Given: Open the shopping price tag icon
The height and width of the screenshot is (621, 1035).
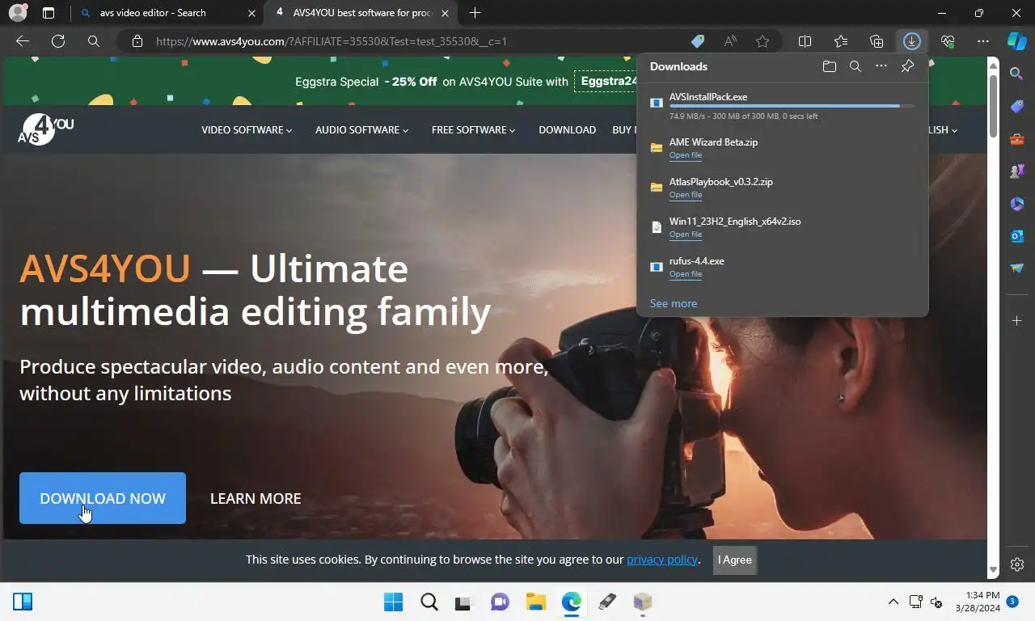Looking at the screenshot, I should (x=698, y=41).
